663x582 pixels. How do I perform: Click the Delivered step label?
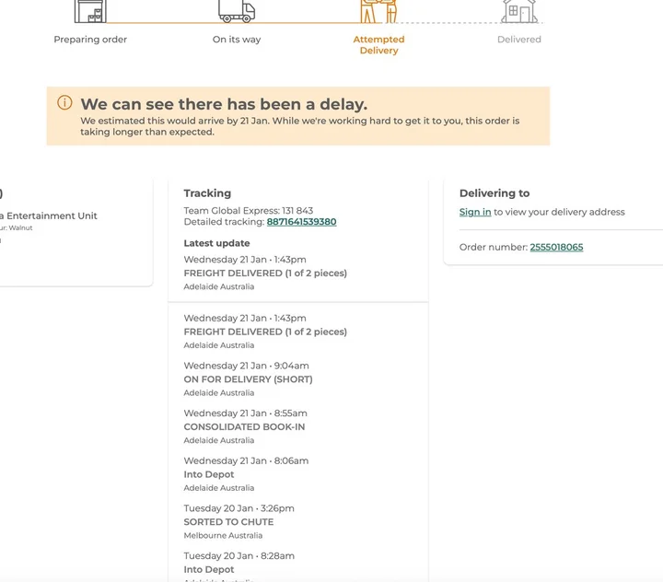pos(519,40)
